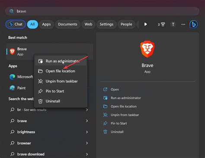Switch to the Web filter tab
The width and height of the screenshot is (205, 158).
tap(88, 24)
